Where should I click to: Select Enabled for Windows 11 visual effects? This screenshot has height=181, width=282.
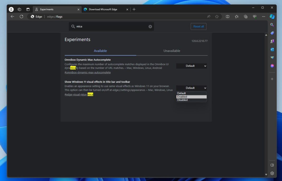point(191,96)
